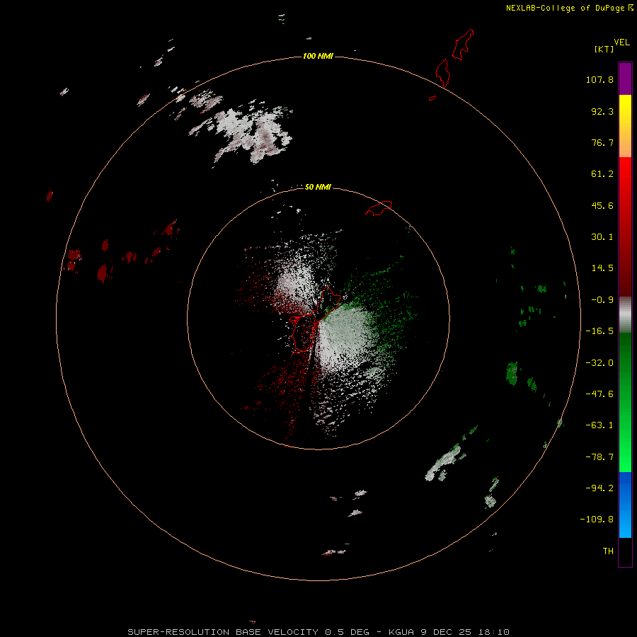Screen dimensions: 637x637
Task: Click the -109.8 velocity scale label
Action: (x=597, y=520)
